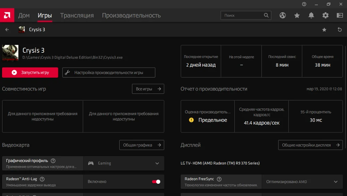Click the Общее время 38 мин tile
The height and width of the screenshot is (196, 347).
tap(322, 61)
